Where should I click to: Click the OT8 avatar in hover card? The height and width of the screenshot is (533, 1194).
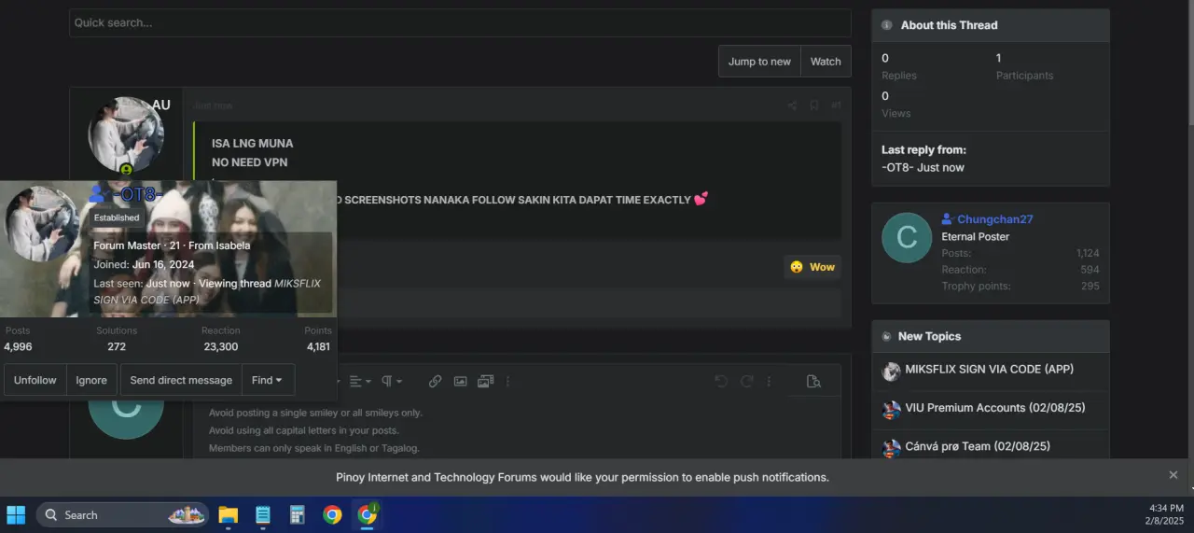pyautogui.click(x=42, y=224)
